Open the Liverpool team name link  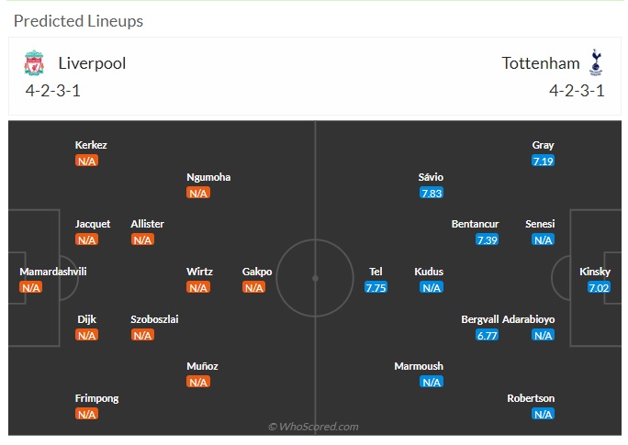[x=92, y=63]
